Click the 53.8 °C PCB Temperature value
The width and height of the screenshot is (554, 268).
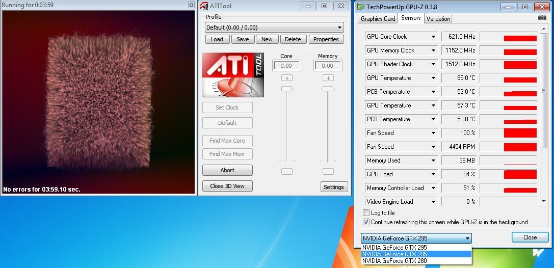[459, 119]
